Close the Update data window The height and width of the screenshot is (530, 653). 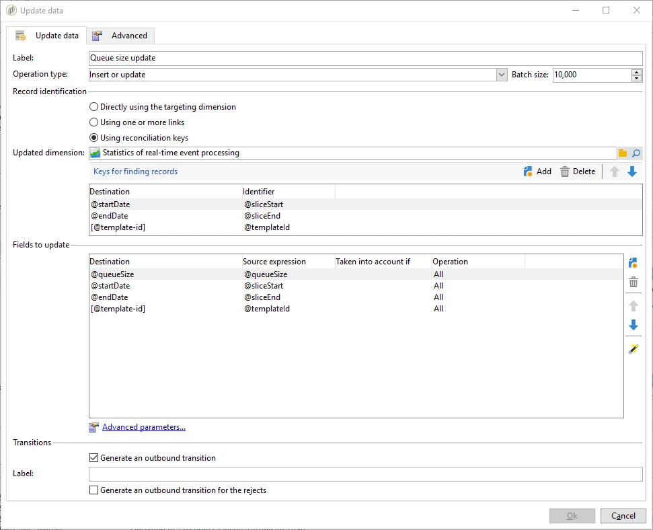click(637, 10)
